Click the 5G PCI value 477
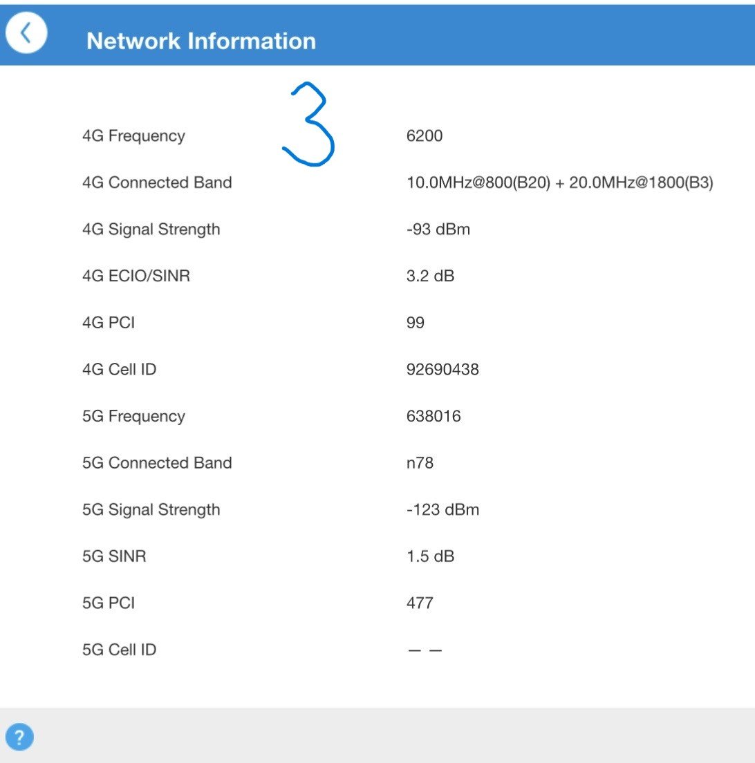Image resolution: width=755 pixels, height=763 pixels. (x=420, y=603)
